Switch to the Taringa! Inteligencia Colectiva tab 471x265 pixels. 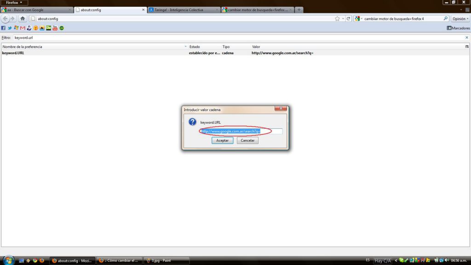pos(184,10)
